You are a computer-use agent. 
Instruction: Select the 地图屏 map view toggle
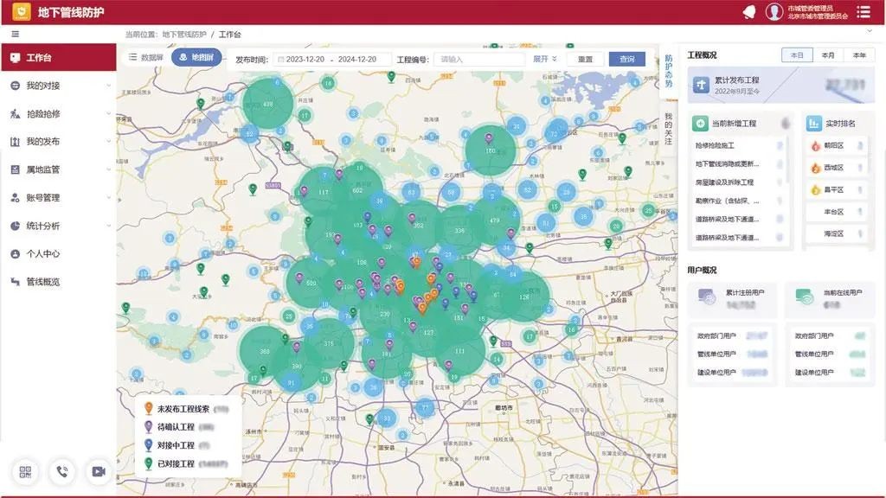[196, 58]
